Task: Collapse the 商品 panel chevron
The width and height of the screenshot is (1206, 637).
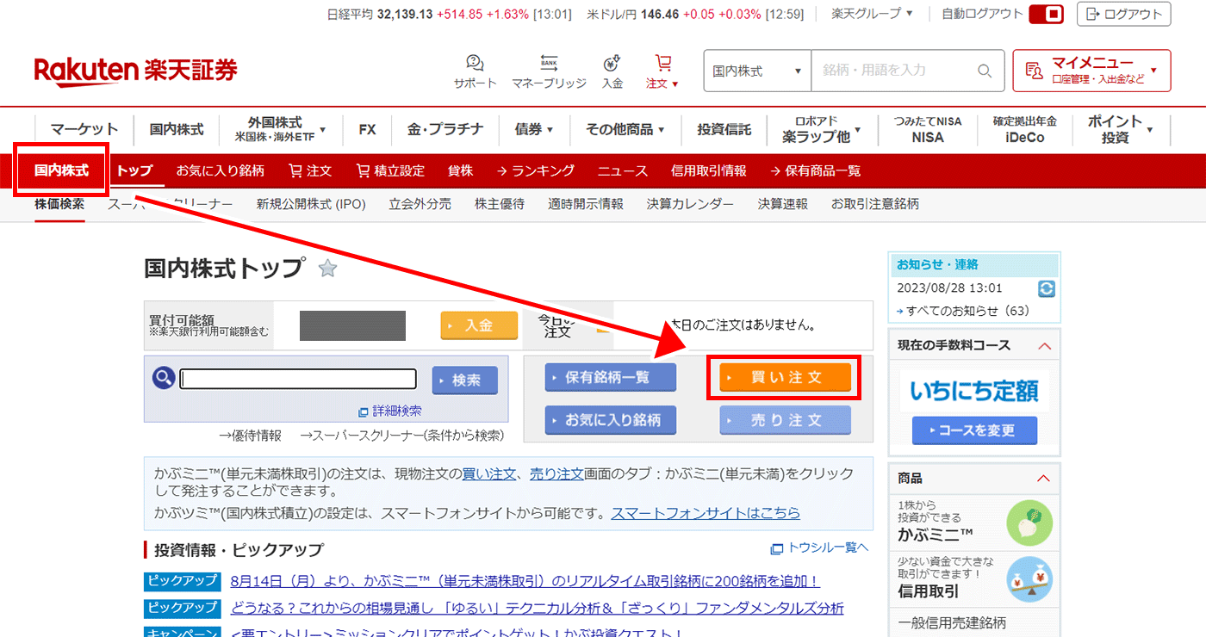Action: (1044, 478)
